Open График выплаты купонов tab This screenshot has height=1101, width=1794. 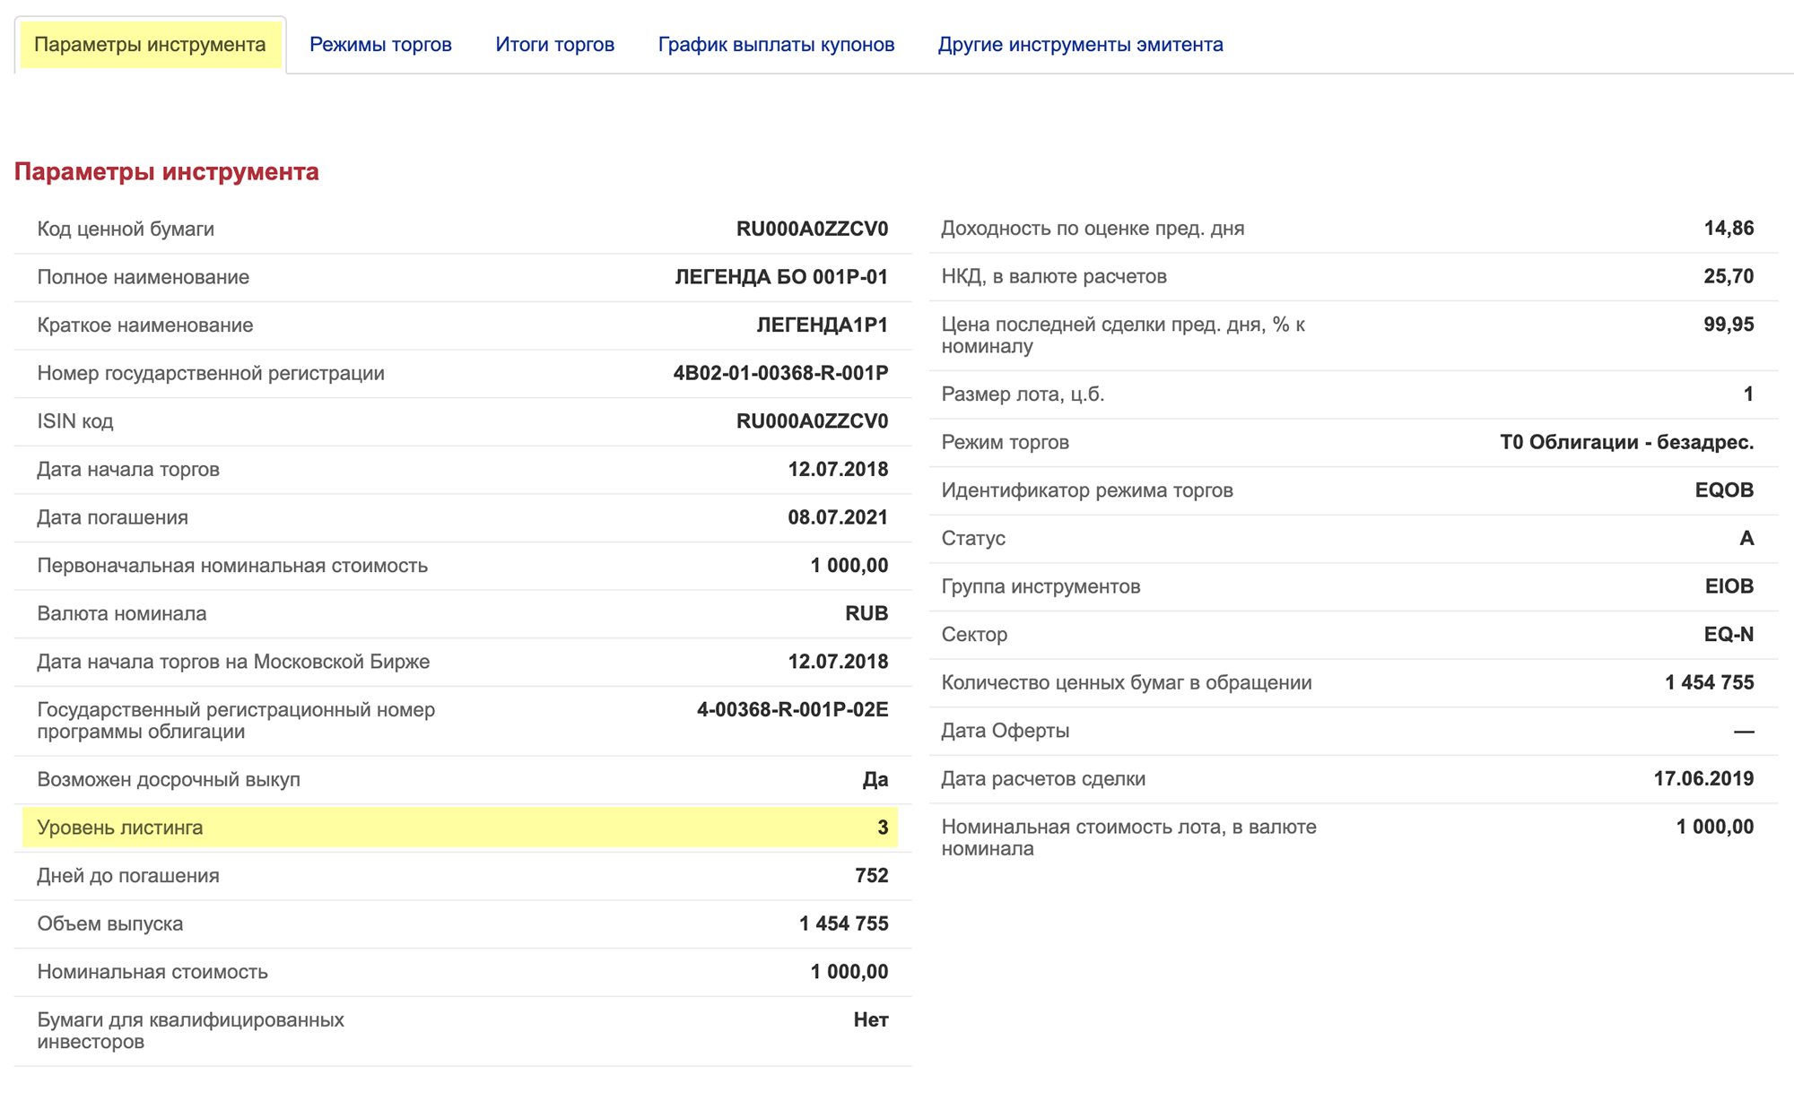(x=776, y=45)
